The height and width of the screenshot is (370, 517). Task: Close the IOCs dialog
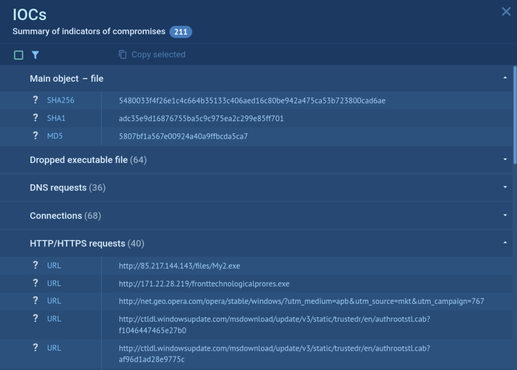pyautogui.click(x=506, y=12)
